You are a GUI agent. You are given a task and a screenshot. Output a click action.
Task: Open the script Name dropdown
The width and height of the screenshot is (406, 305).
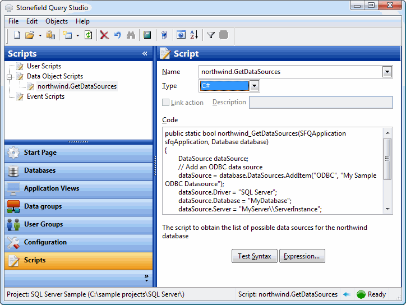coord(387,72)
